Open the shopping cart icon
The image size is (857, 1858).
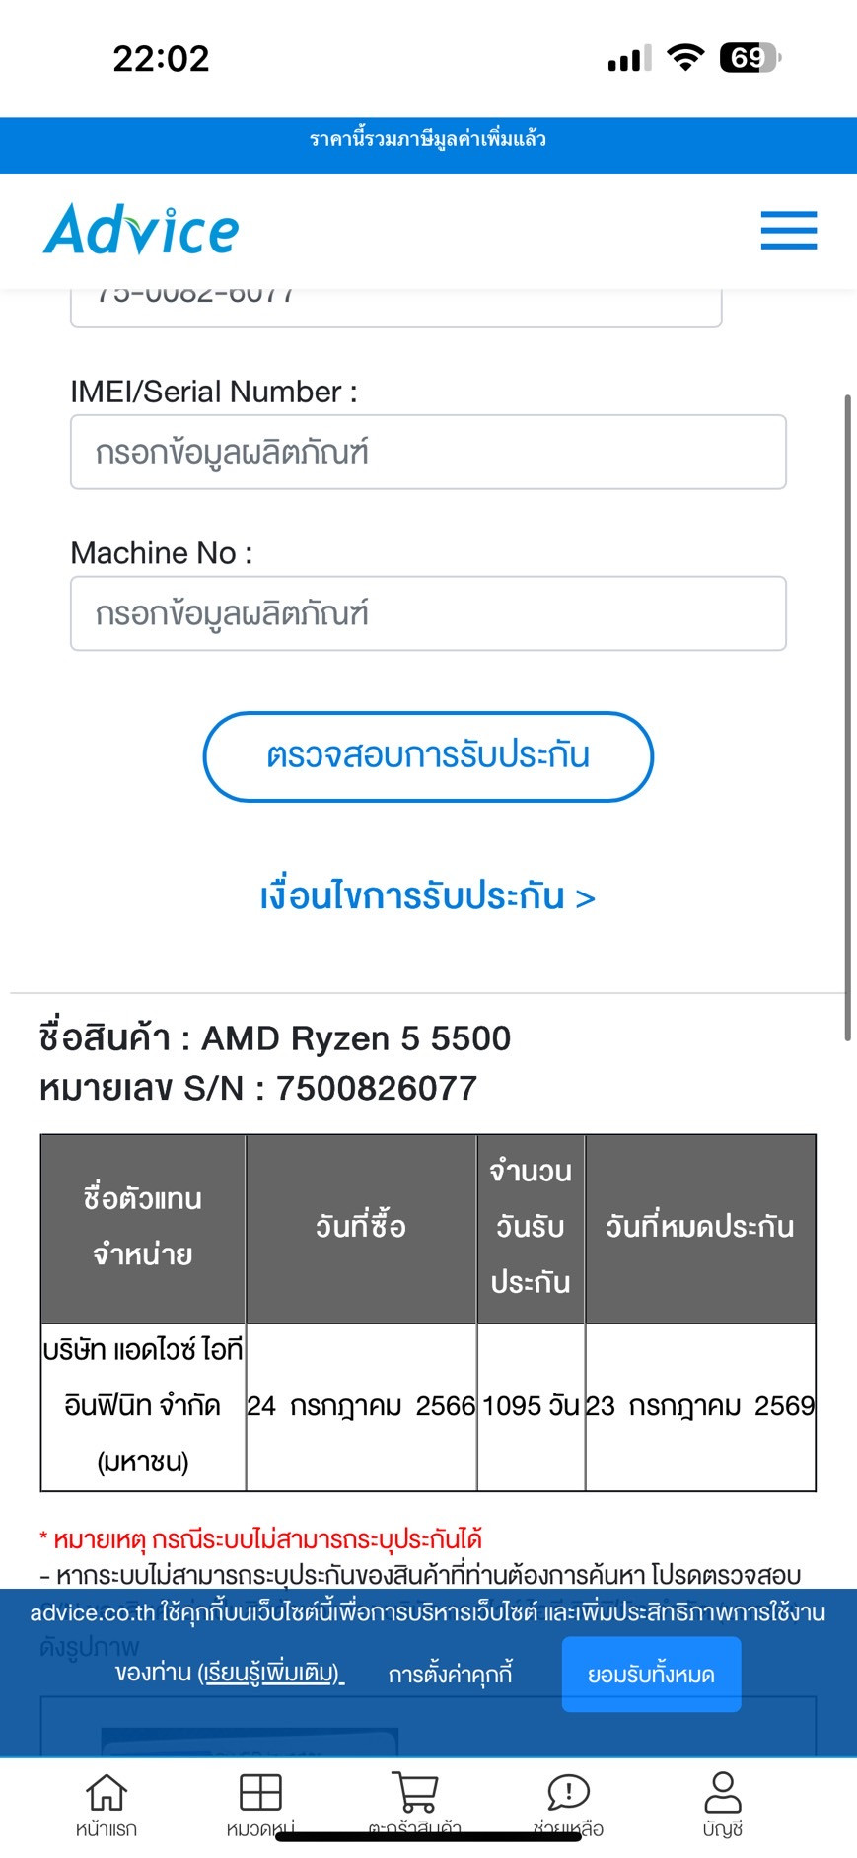[415, 1793]
